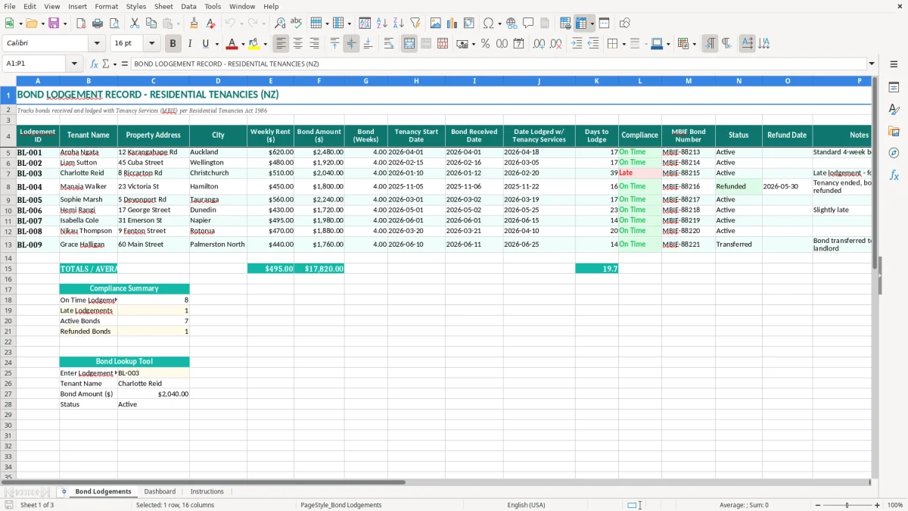The width and height of the screenshot is (908, 511).
Task: Click the Undo arrow icon
Action: (230, 23)
